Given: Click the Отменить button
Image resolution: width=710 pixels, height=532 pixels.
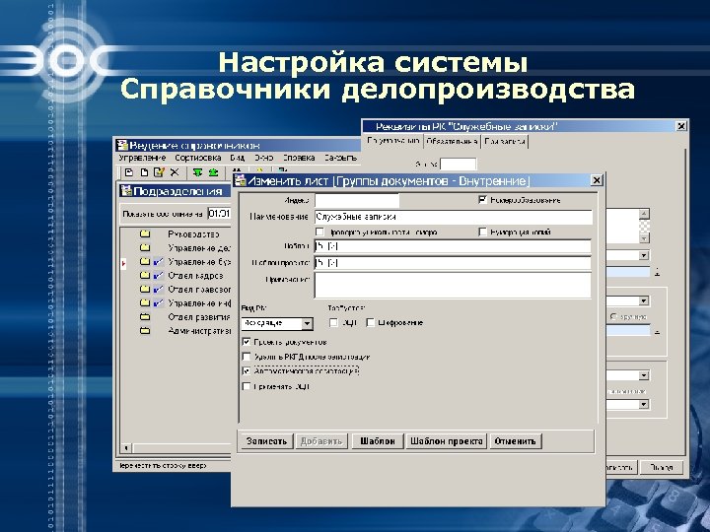Looking at the screenshot, I should (x=516, y=441).
